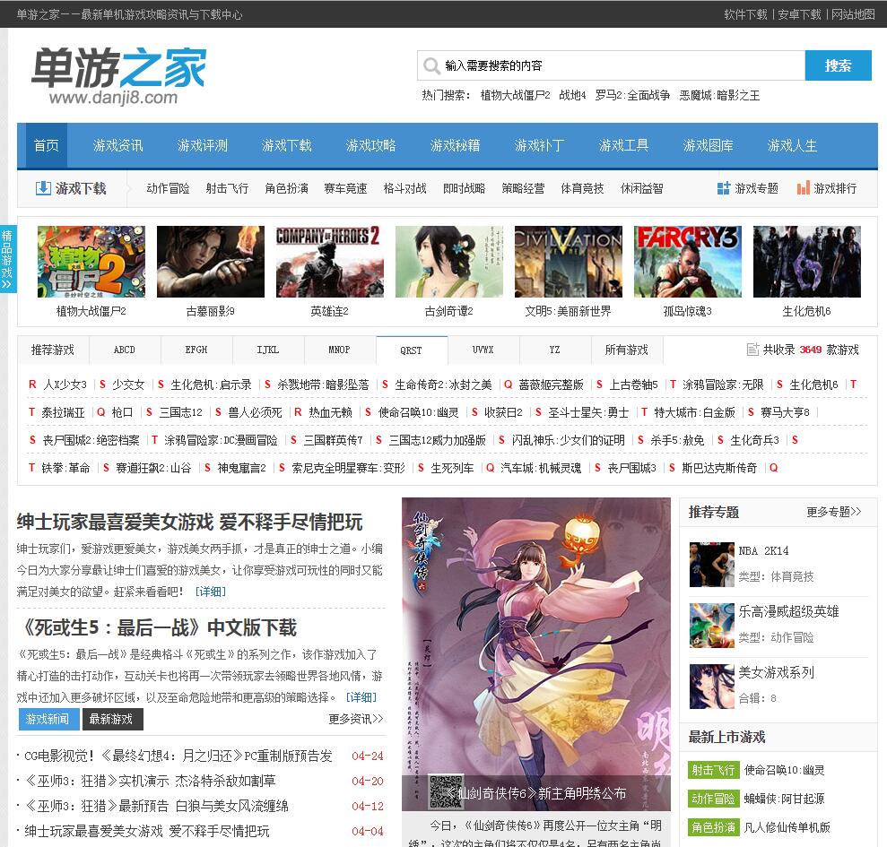Open 游戏秘籍 navigation item

(455, 145)
